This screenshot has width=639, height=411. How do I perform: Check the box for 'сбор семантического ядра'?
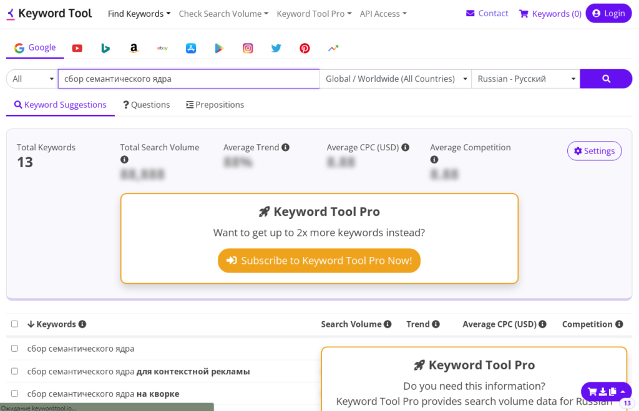coord(14,349)
